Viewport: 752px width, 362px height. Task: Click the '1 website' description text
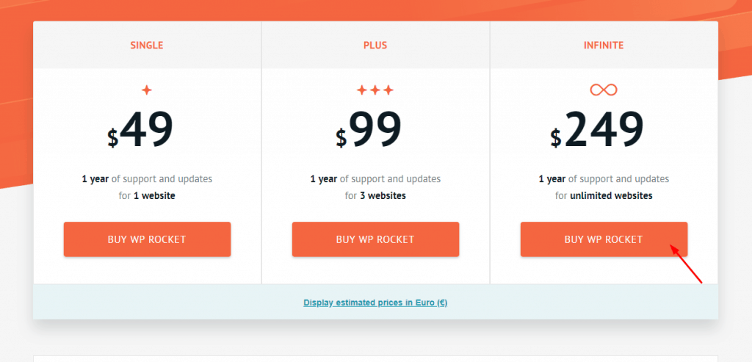click(154, 196)
